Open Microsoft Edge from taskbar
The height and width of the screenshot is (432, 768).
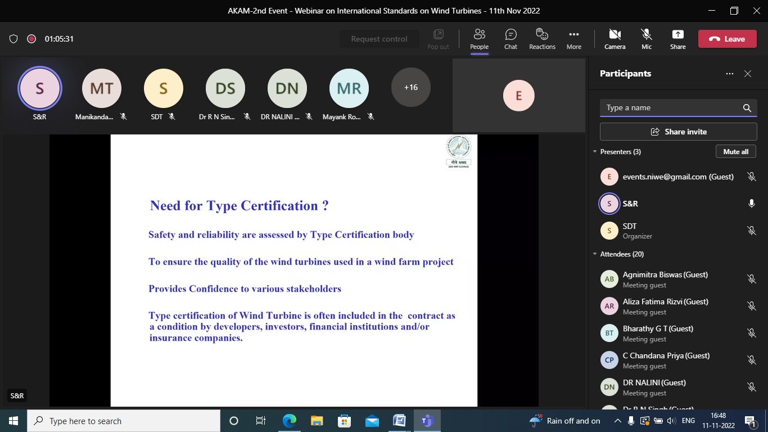[x=290, y=421]
